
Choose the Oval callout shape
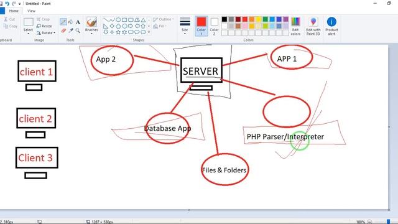[137, 32]
